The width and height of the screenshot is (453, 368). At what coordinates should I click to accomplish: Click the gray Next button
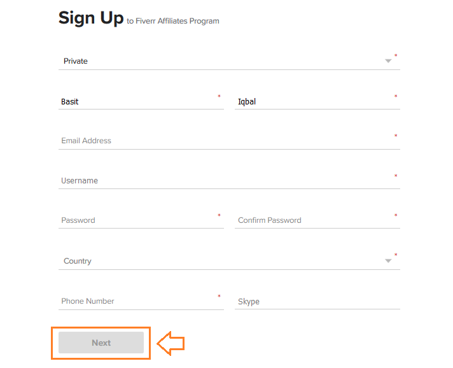tap(101, 343)
